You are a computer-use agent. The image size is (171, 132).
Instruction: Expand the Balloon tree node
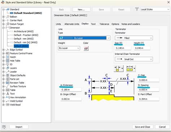point(3,17)
